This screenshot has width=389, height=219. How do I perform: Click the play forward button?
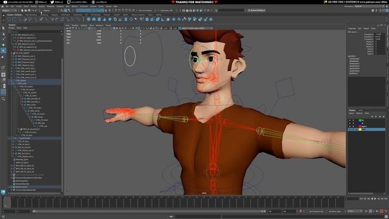tap(375, 199)
